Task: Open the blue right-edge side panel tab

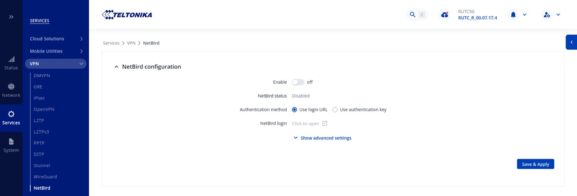Action: tap(571, 42)
